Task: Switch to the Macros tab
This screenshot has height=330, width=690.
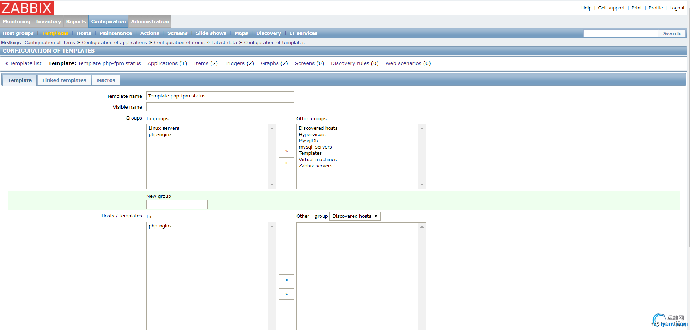Action: [x=106, y=80]
